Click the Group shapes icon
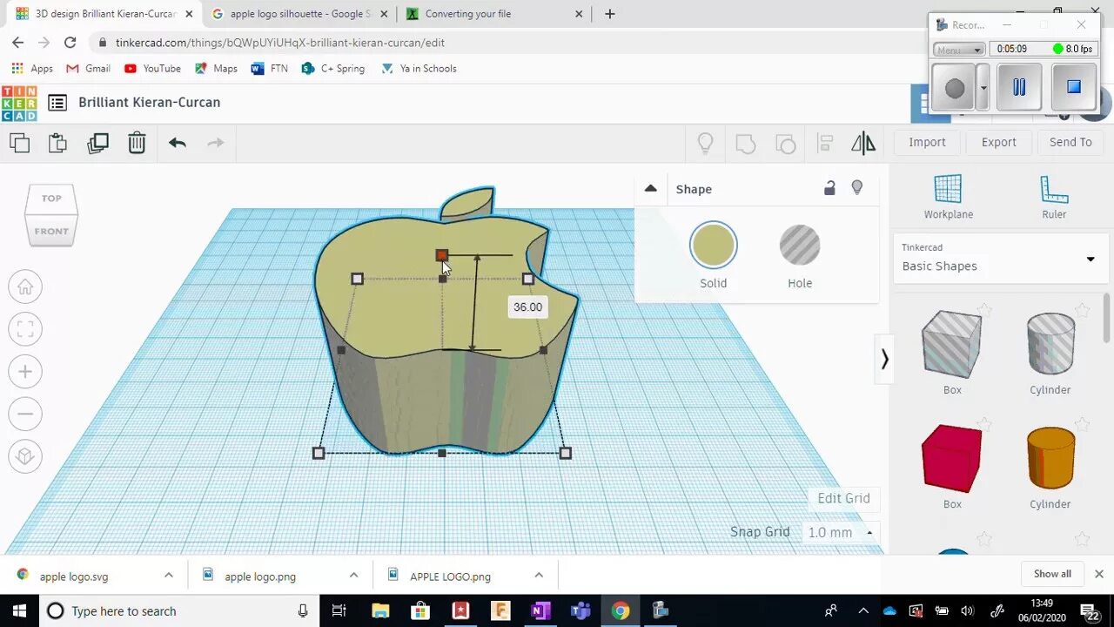Viewport: 1114px width, 627px height. click(746, 143)
